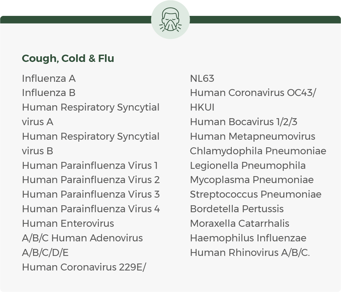The image size is (341, 292).
Task: Select Human Bocavirus 1/2/3
Action: [x=244, y=122]
